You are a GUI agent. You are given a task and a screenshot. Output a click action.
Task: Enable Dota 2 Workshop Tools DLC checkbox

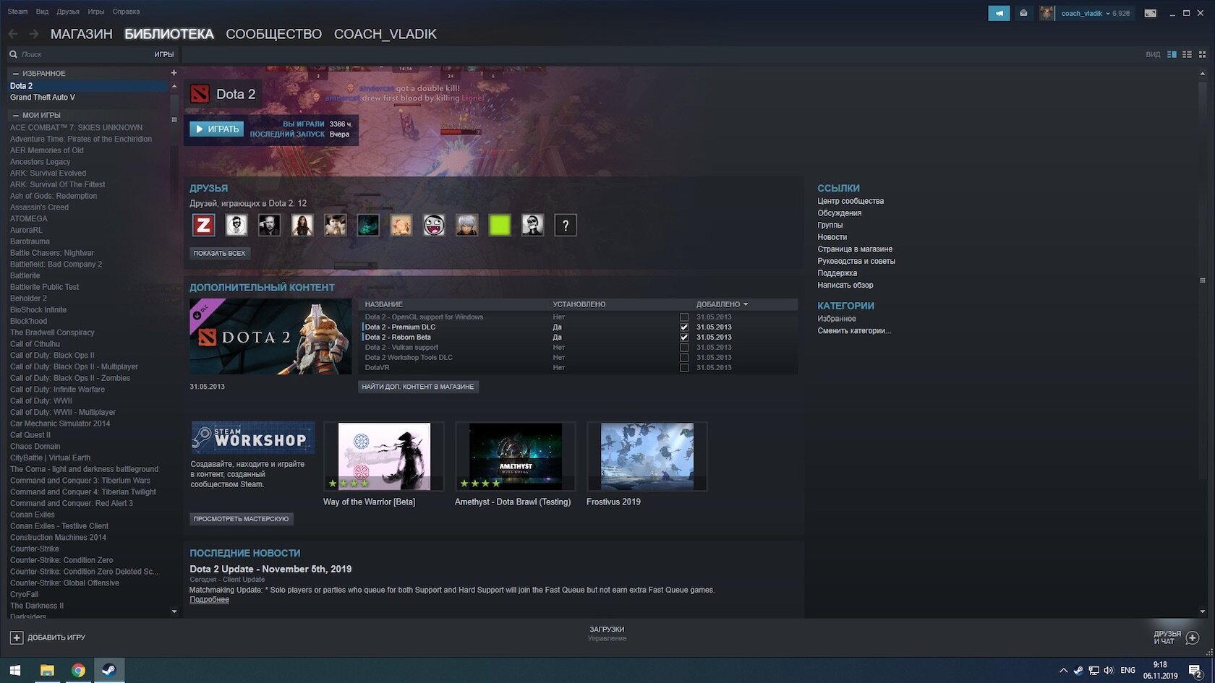point(684,358)
